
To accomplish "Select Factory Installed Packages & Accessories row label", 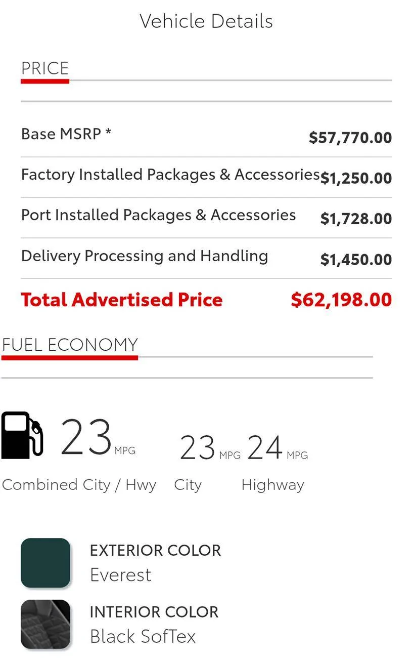I will 170,175.
